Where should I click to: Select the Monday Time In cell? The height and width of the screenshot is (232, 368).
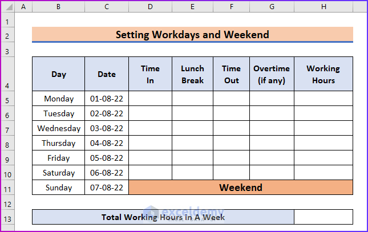click(x=150, y=99)
